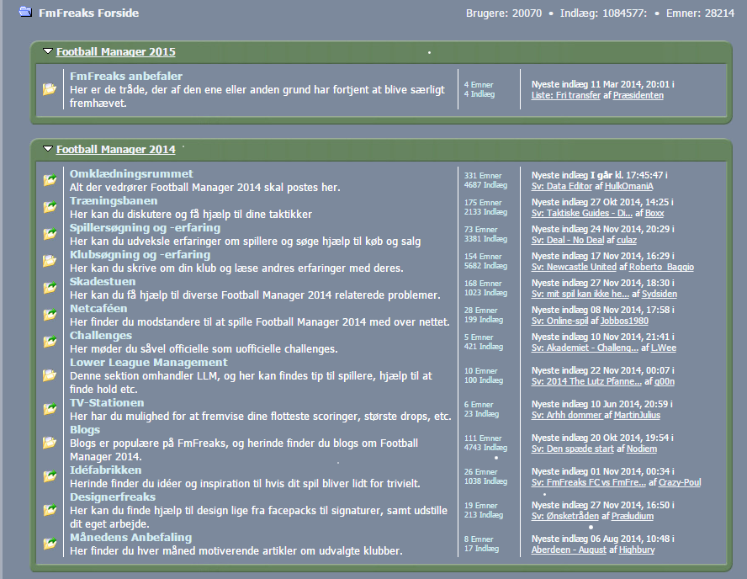Click folder icon beside Lower League Management
The image size is (747, 579).
(x=50, y=375)
